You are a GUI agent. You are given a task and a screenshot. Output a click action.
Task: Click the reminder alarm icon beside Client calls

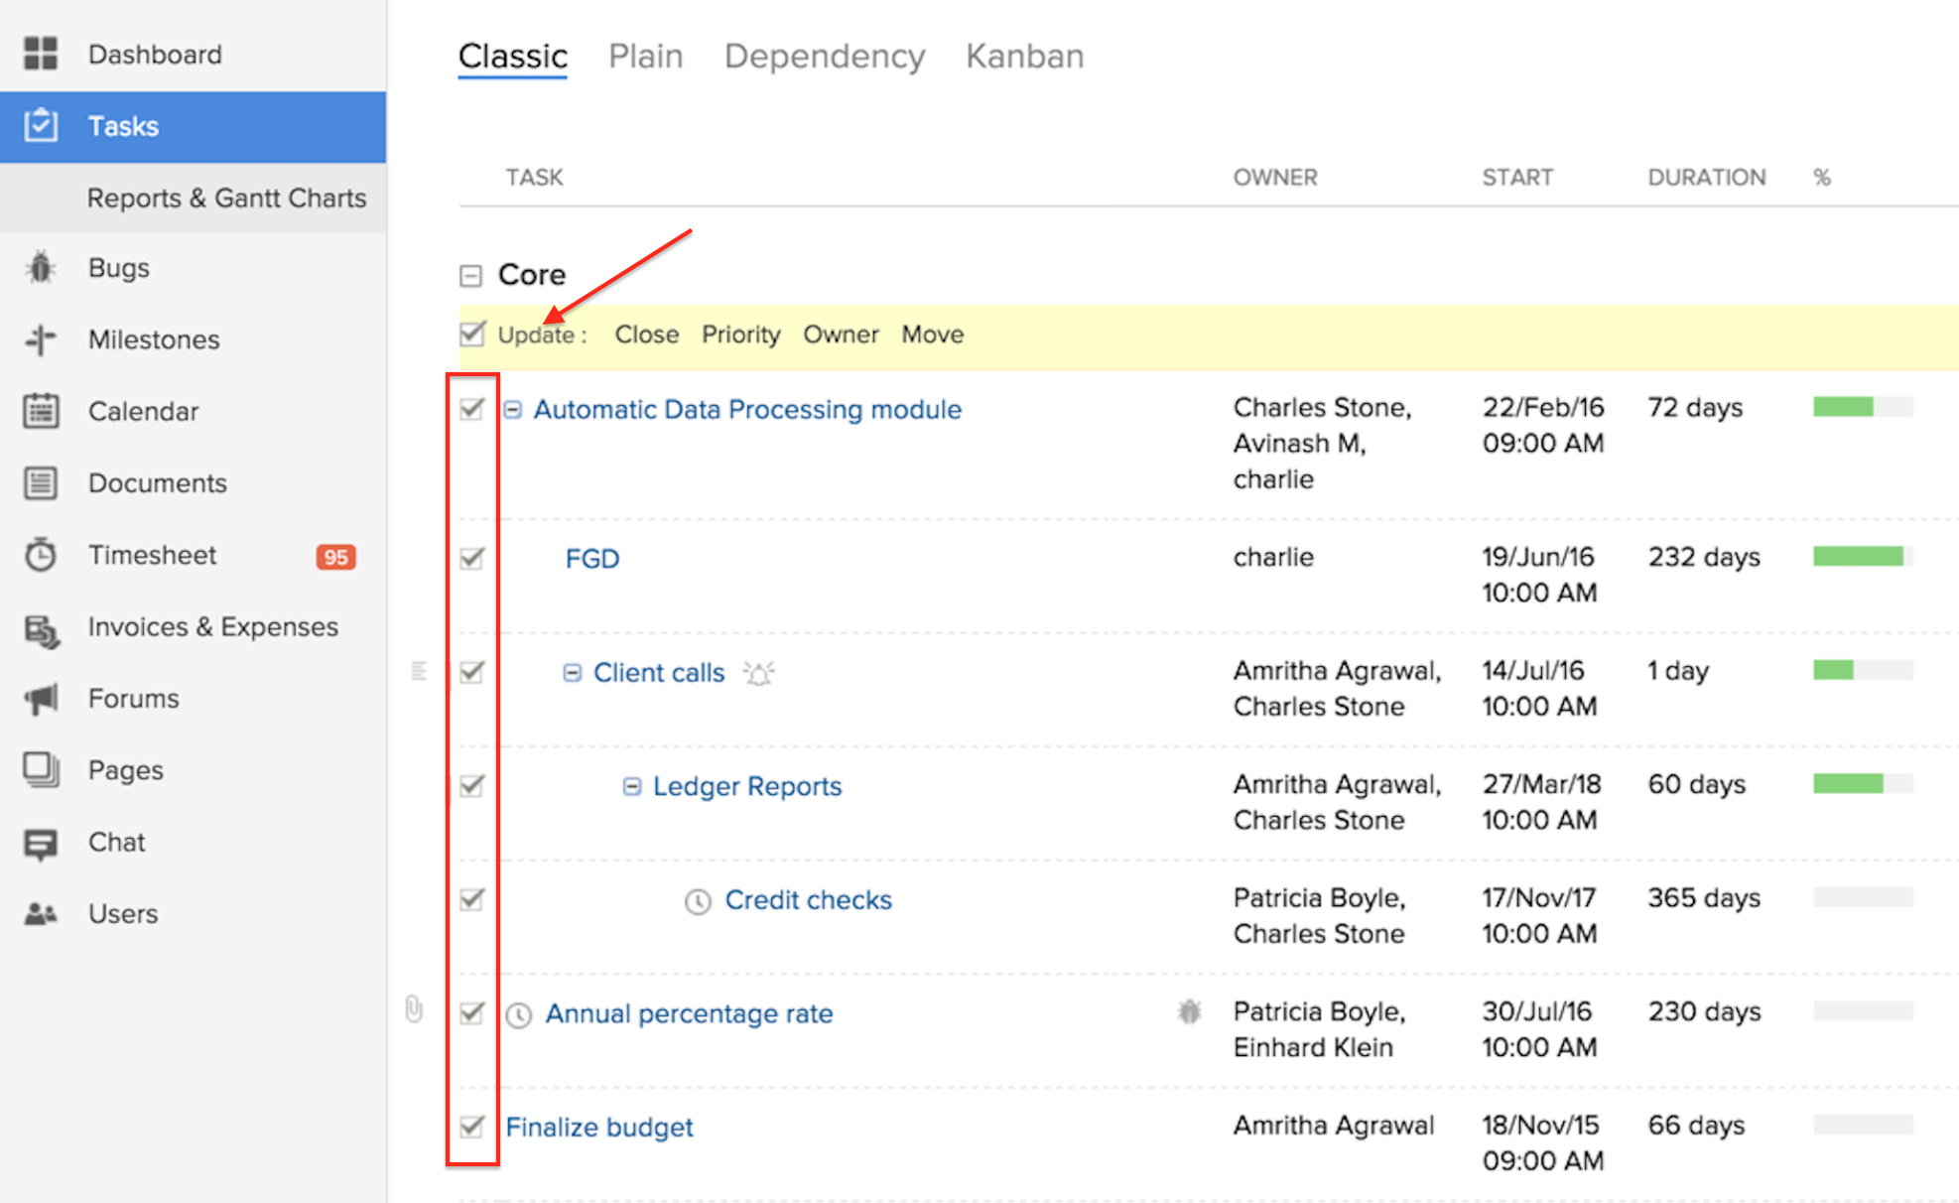759,674
